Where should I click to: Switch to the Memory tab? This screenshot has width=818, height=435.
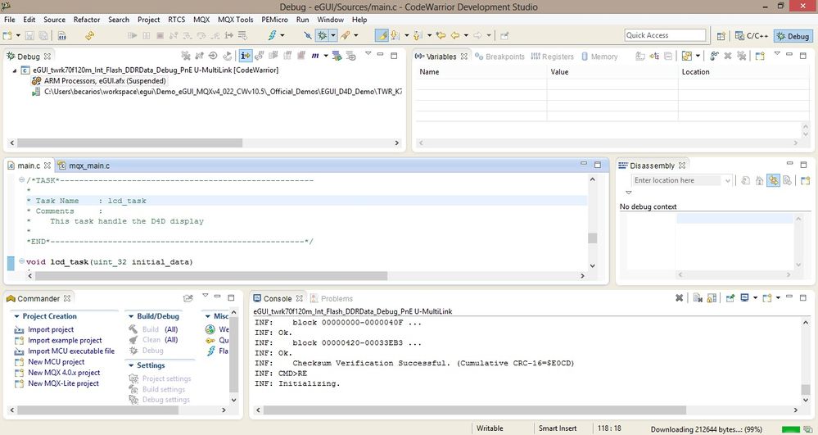pyautogui.click(x=599, y=57)
